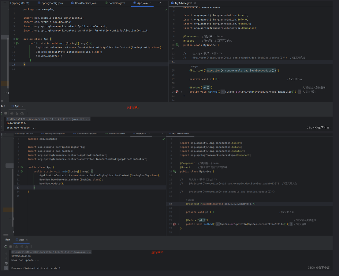The height and width of the screenshot is (276, 339).
Task: Click advice gutter icon beside method() in upper MyAdvice
Action: pyautogui.click(x=177, y=92)
